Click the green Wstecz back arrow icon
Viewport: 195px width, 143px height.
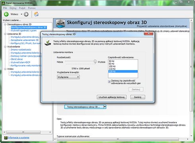coord(6,14)
